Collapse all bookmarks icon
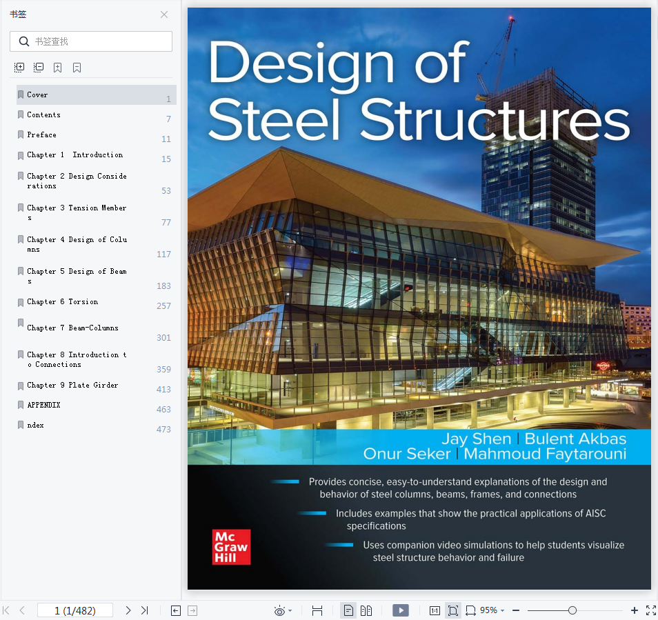Viewport: 658px width, 620px height. [39, 68]
